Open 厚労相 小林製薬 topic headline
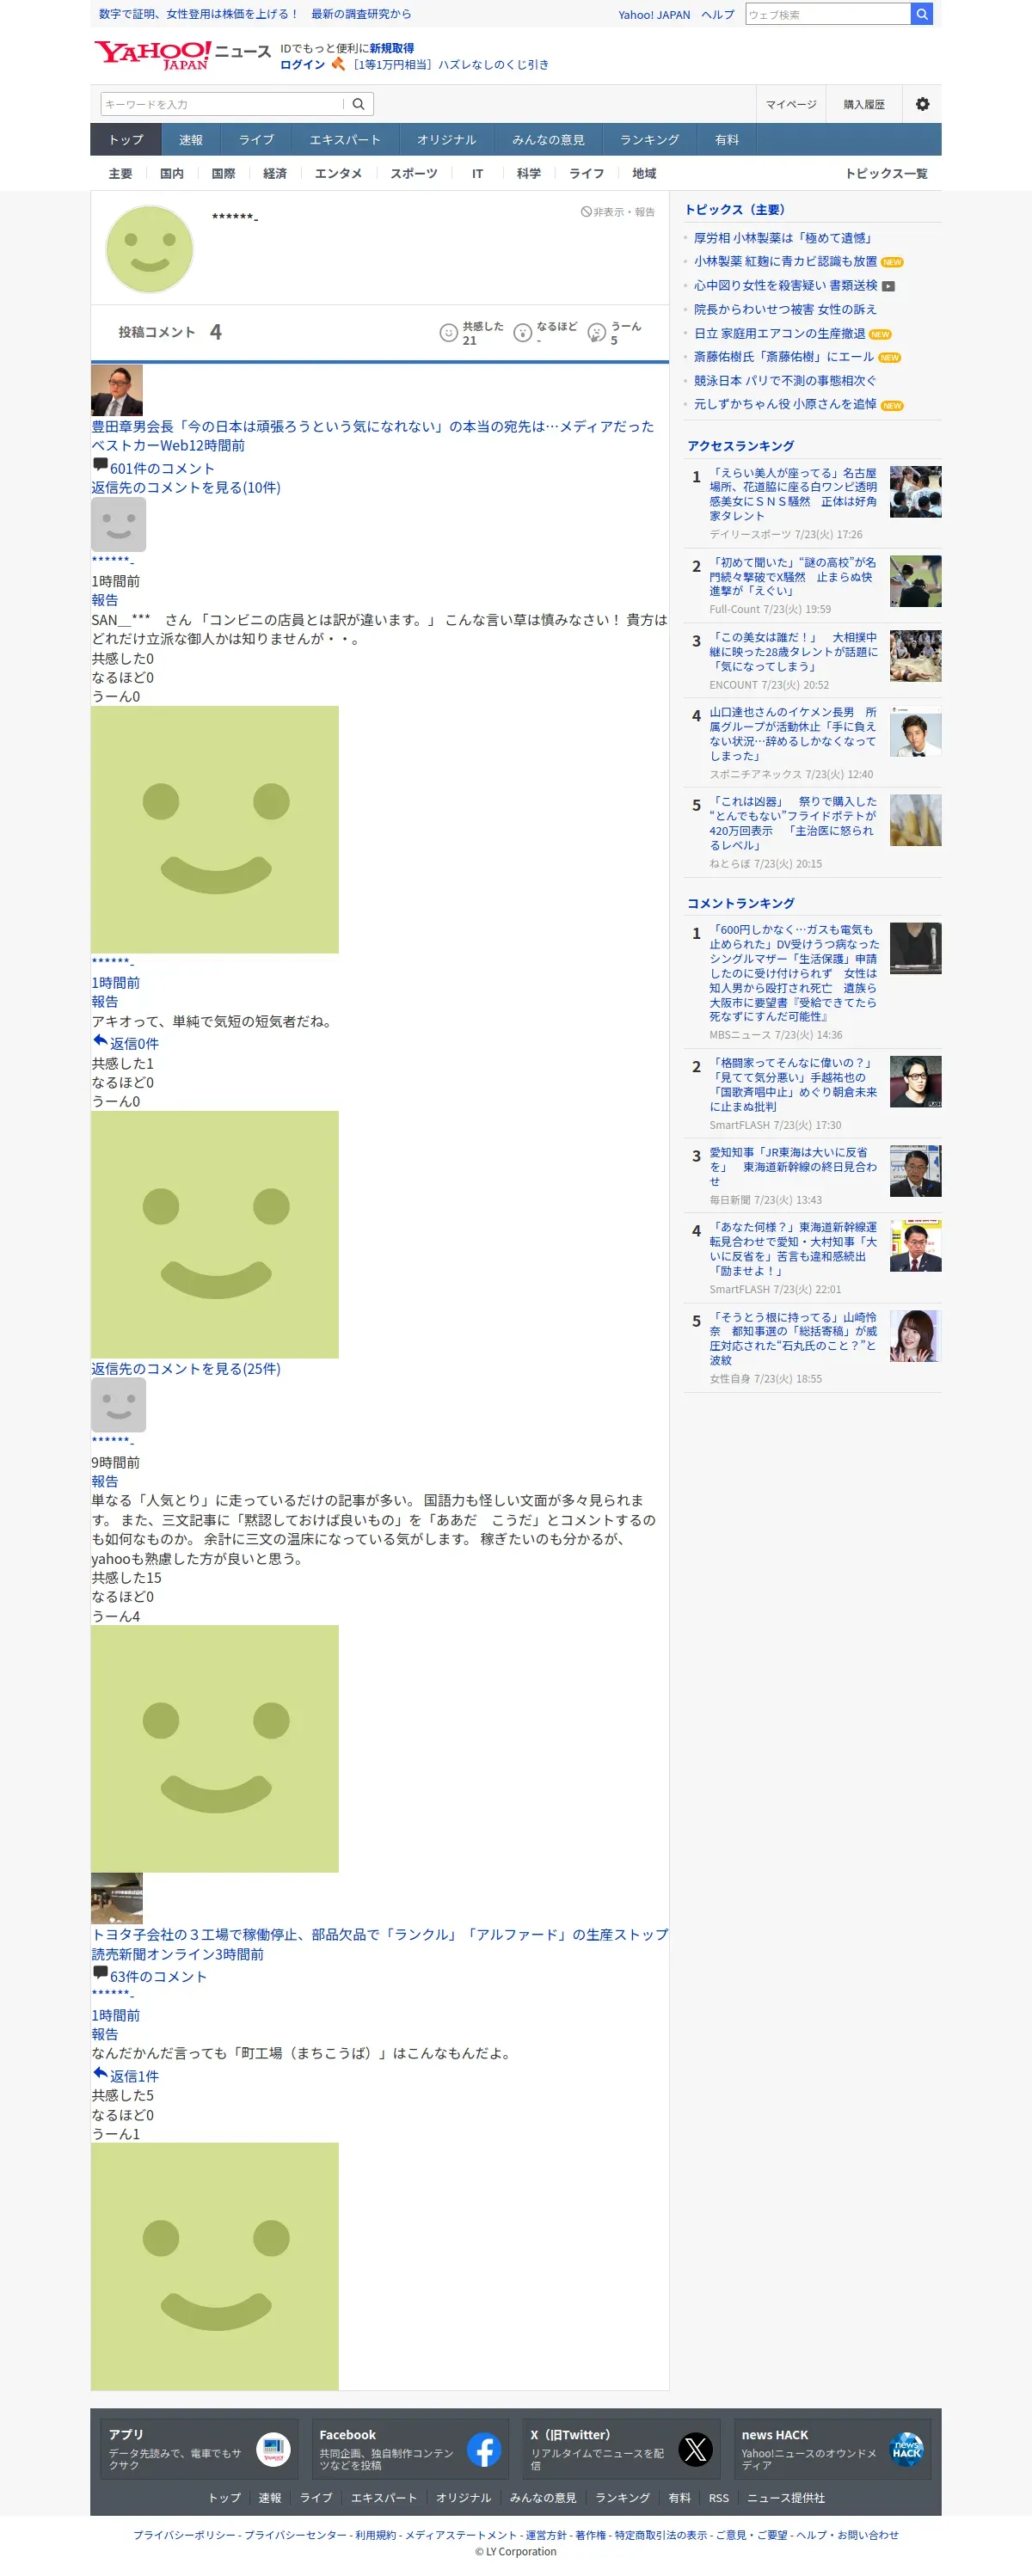The image size is (1032, 2576). click(785, 238)
